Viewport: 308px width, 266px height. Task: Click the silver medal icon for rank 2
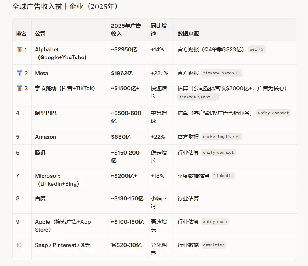(x=19, y=73)
